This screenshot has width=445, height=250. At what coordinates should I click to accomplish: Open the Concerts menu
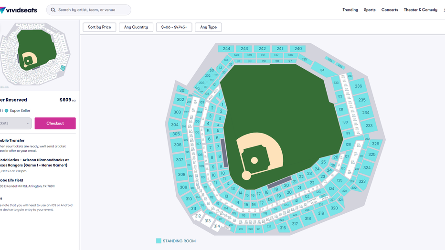click(x=390, y=10)
